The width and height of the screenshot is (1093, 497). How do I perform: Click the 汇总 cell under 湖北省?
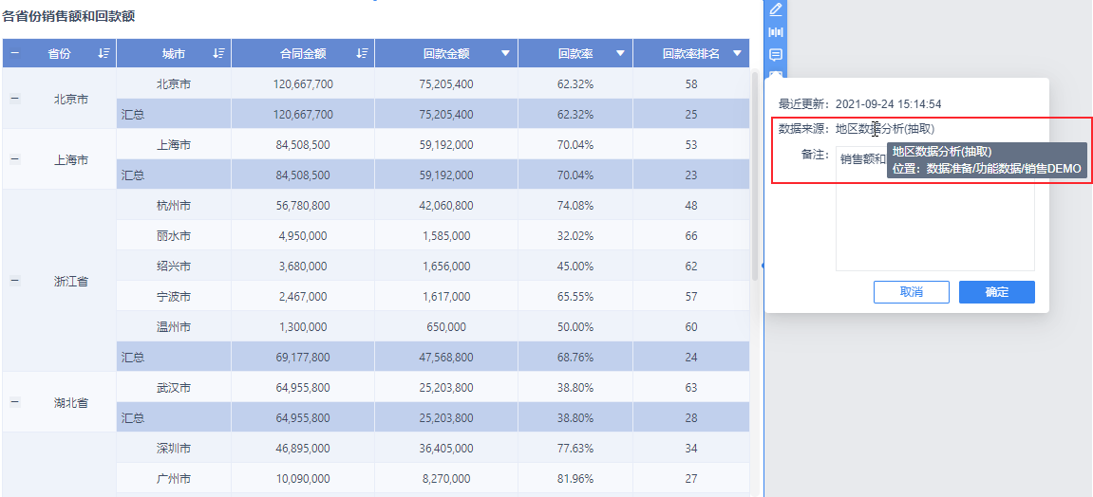coord(175,417)
